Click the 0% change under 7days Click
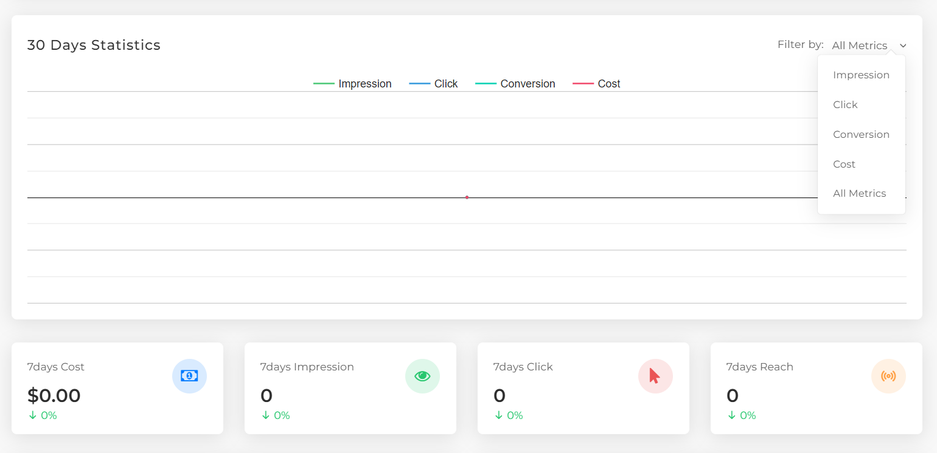Image resolution: width=937 pixels, height=453 pixels. (509, 415)
